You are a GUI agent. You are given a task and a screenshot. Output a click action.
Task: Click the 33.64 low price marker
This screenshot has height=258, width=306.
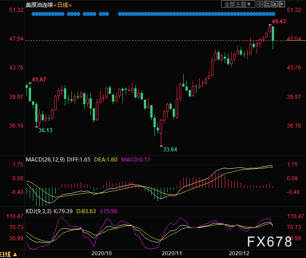click(170, 149)
